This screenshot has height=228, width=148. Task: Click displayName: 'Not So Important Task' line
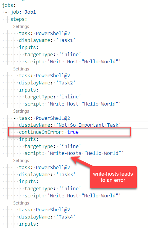click(70, 125)
